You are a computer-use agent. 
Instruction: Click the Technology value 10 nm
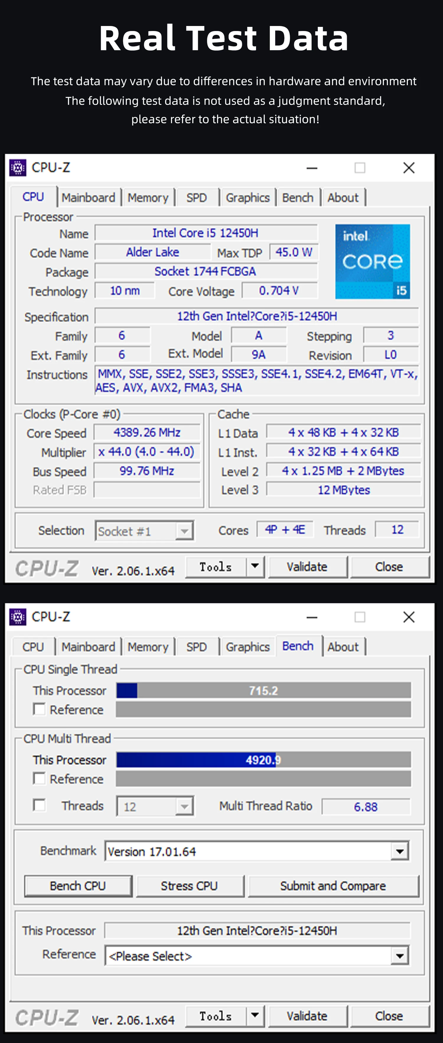point(125,290)
